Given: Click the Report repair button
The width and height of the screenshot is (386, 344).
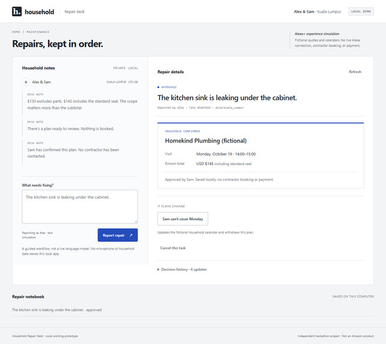Looking at the screenshot, I should (118, 235).
